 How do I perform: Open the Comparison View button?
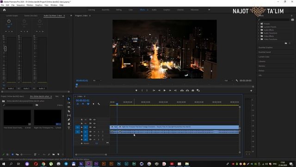[x=198, y=90]
